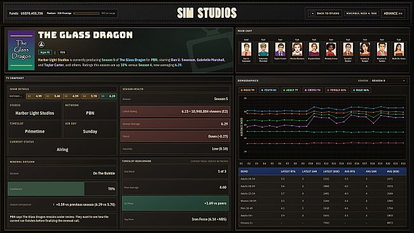Click the Men 18-49 demographic row
Screen dimensions: 414x233
(322, 208)
